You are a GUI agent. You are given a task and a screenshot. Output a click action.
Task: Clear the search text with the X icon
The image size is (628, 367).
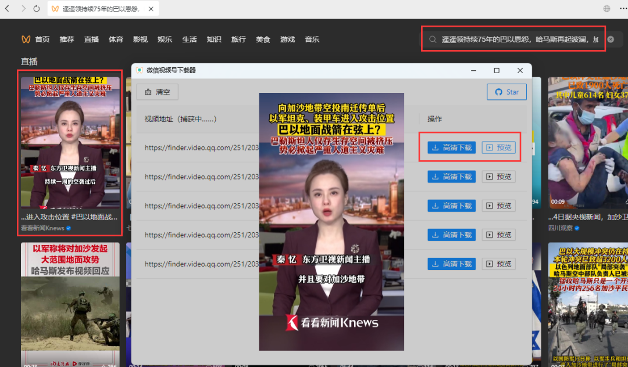point(611,39)
